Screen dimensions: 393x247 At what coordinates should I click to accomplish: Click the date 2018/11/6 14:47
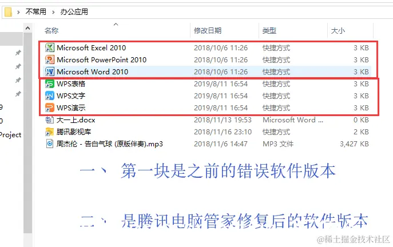[x=221, y=144]
